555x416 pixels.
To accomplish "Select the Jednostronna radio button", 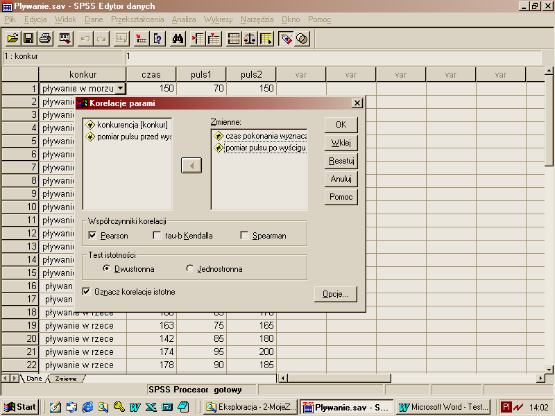I will click(190, 269).
